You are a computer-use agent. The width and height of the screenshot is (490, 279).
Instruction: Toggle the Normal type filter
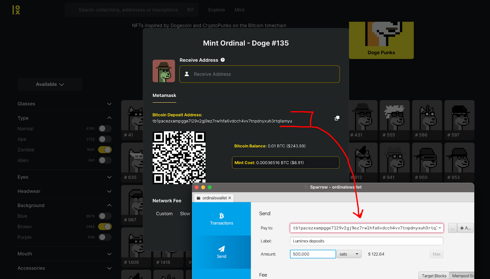[105, 128]
